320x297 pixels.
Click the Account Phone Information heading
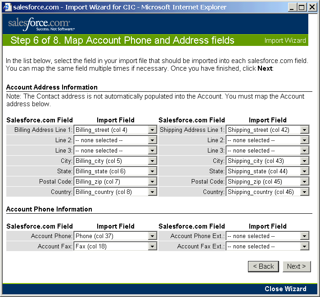coord(49,209)
